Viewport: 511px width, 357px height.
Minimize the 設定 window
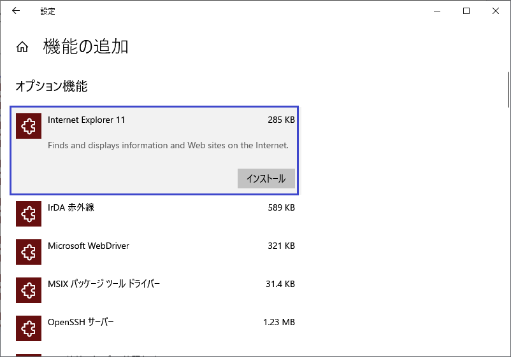point(437,11)
